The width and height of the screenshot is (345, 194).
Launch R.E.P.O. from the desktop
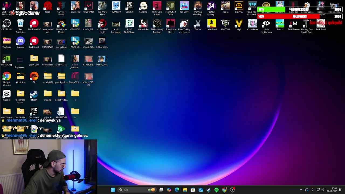point(239,8)
